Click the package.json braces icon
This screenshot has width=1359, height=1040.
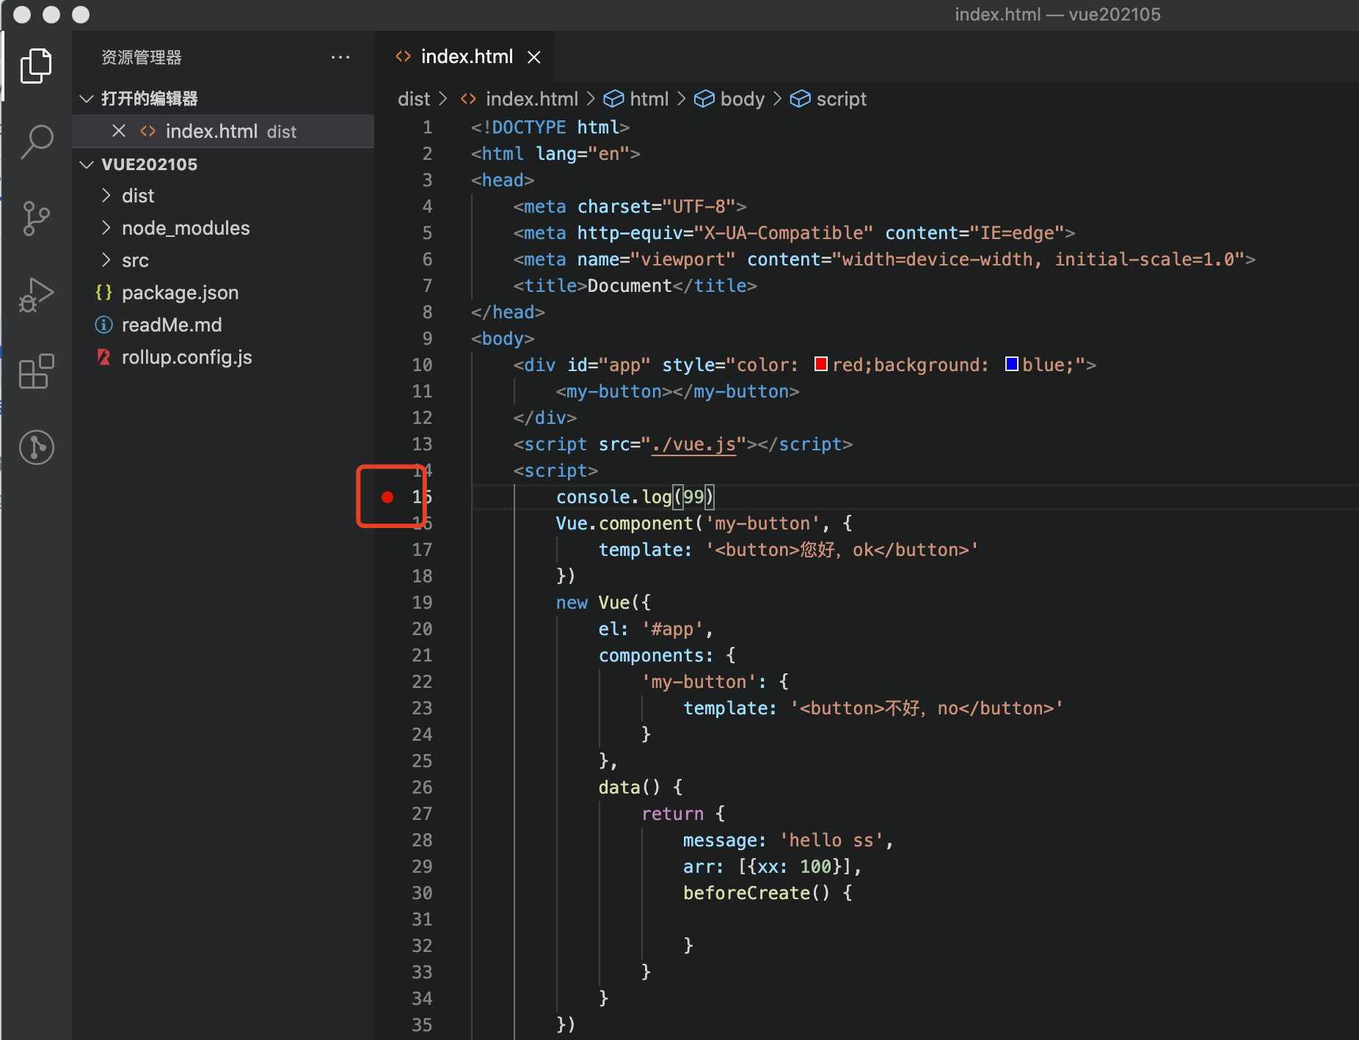coord(103,293)
